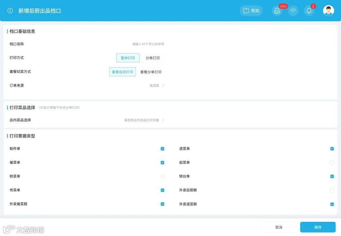This screenshot has height=236, width=341.
Task: Uncheck the 催菜单 checkbox
Action: tap(163, 163)
